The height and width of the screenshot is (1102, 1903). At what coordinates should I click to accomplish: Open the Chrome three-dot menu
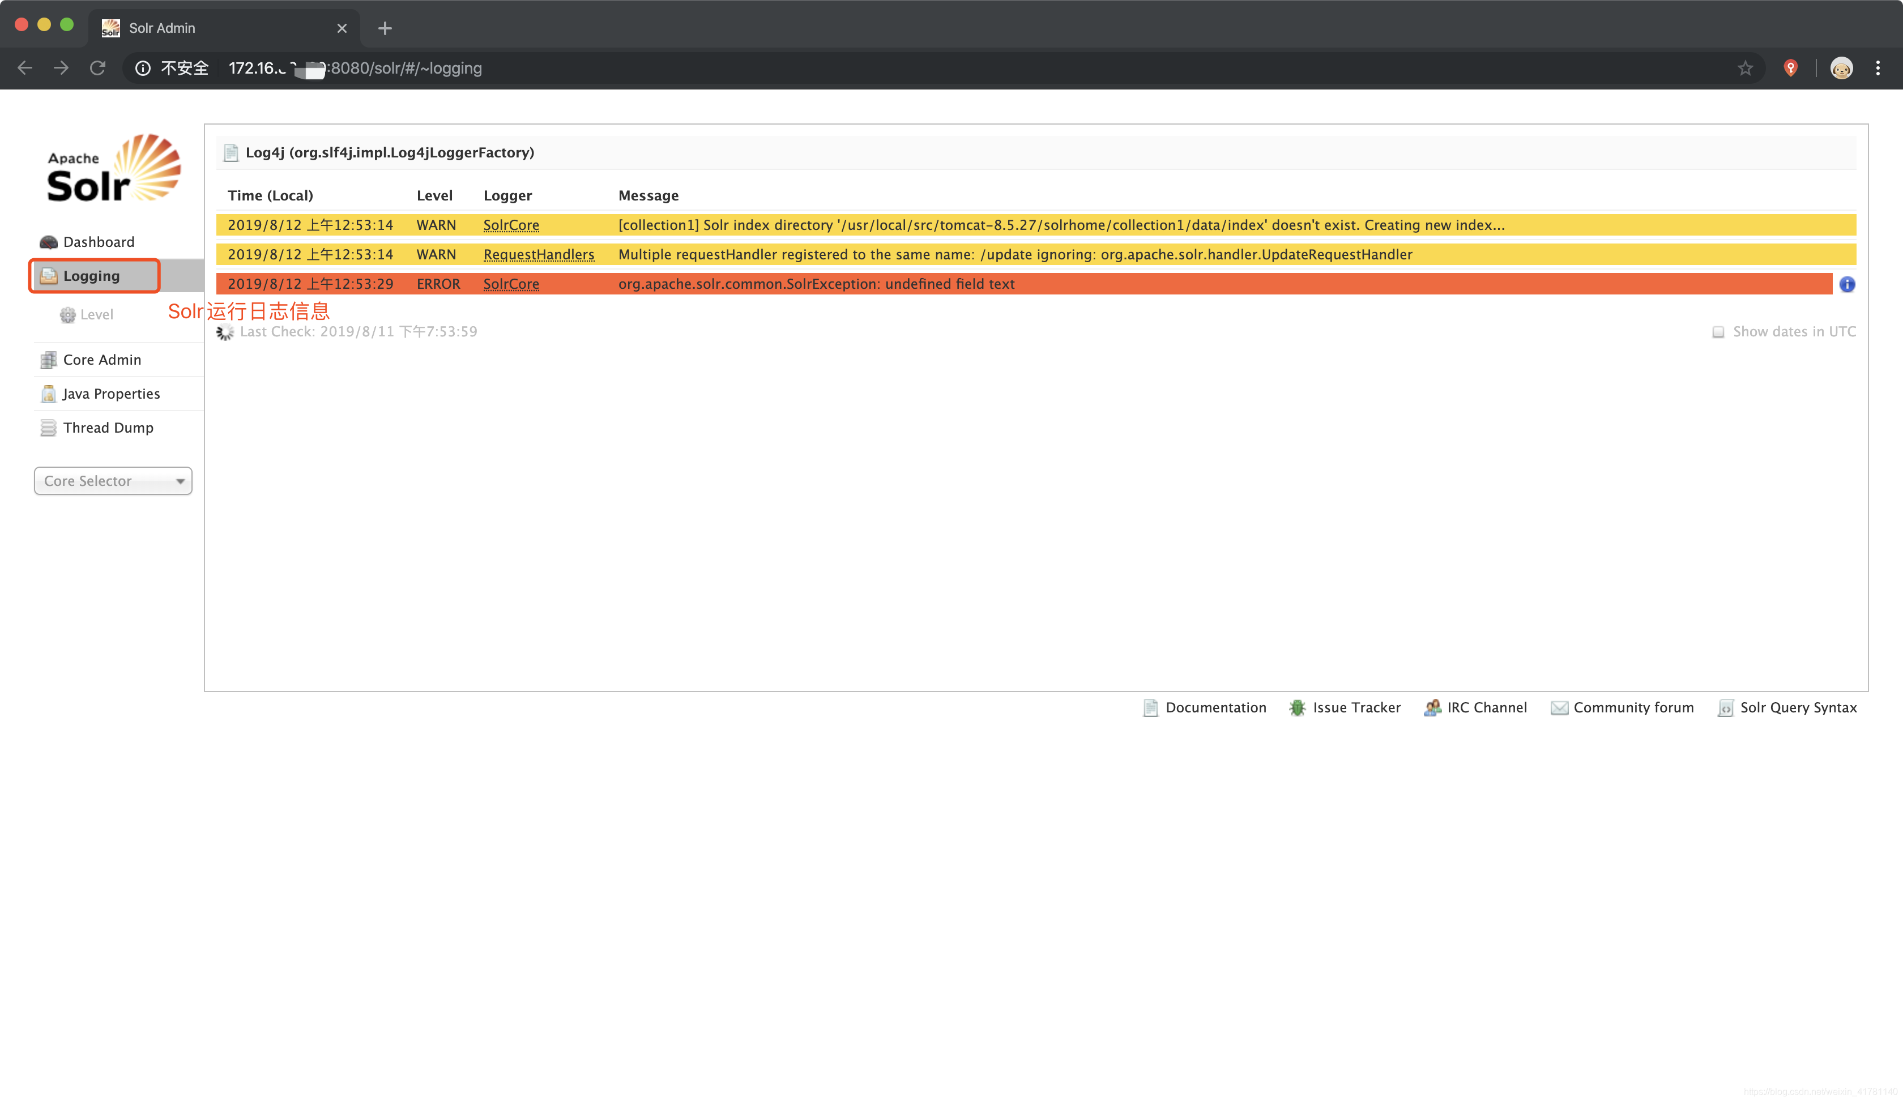[x=1878, y=68]
